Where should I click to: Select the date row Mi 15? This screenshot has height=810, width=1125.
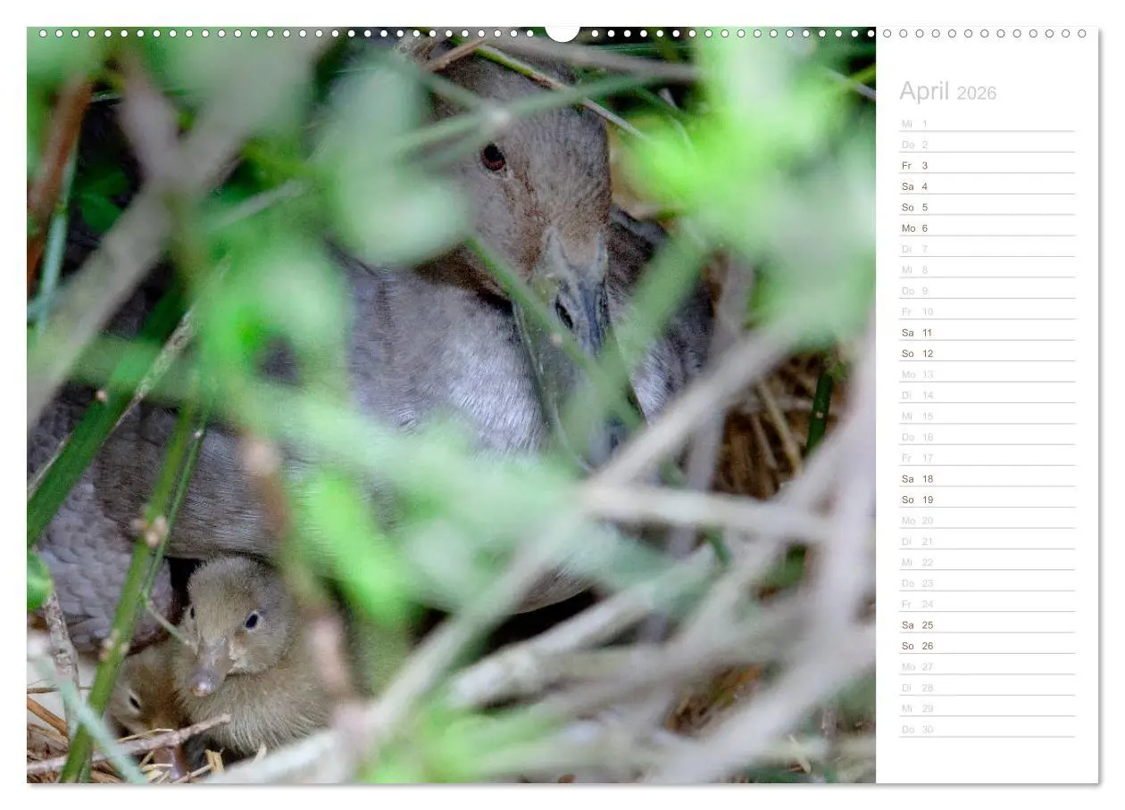click(x=987, y=416)
